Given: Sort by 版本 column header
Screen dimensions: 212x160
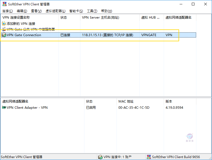Looking at the screenshot, I should click(x=180, y=101).
